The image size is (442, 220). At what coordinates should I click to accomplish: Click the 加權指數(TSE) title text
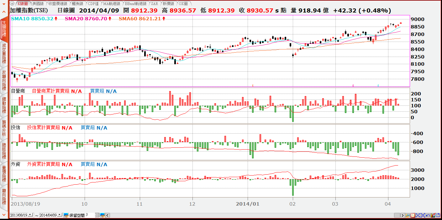click(x=29, y=10)
